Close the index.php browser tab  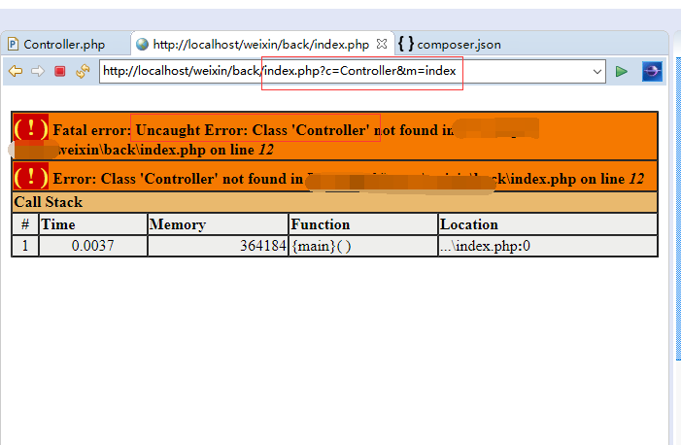tap(382, 44)
